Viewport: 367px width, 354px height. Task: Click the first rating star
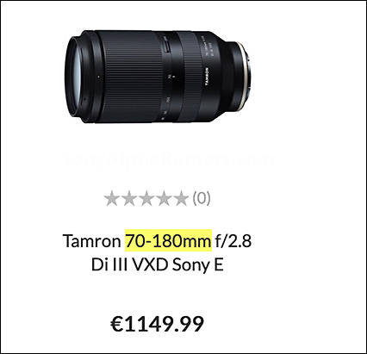[x=112, y=198]
